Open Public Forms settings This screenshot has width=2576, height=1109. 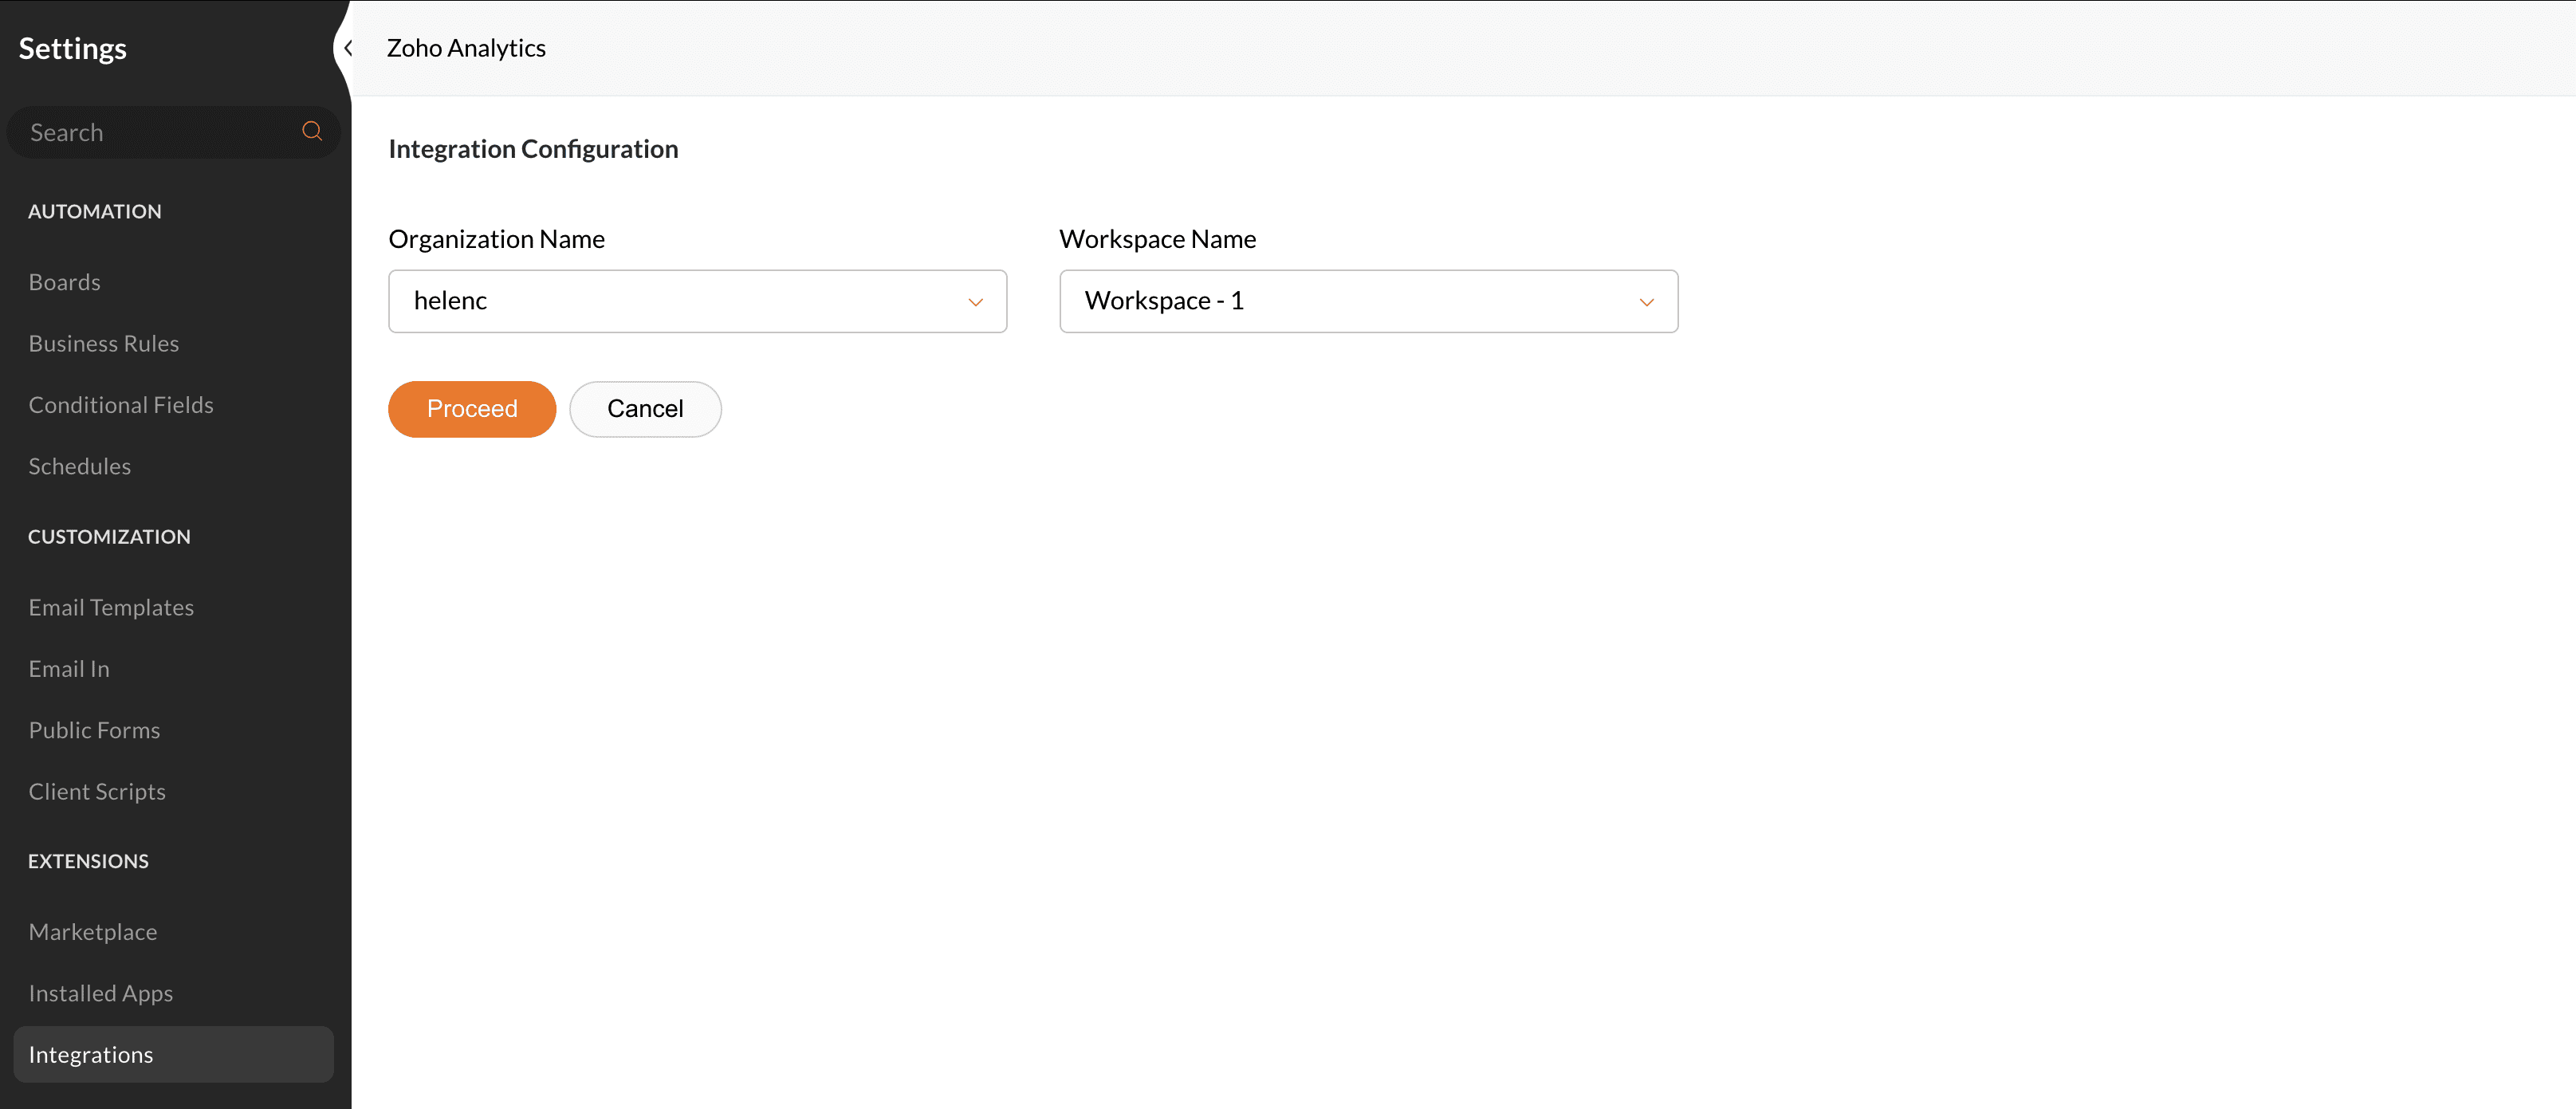pyautogui.click(x=94, y=730)
